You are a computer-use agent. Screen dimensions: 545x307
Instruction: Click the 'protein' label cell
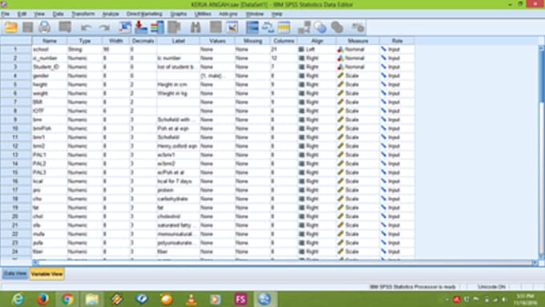pos(178,190)
